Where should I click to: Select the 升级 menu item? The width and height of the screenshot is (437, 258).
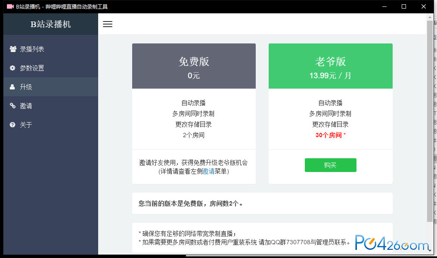click(51, 87)
